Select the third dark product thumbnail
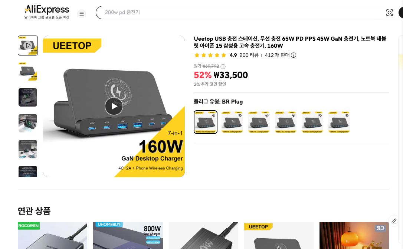 [x=28, y=97]
